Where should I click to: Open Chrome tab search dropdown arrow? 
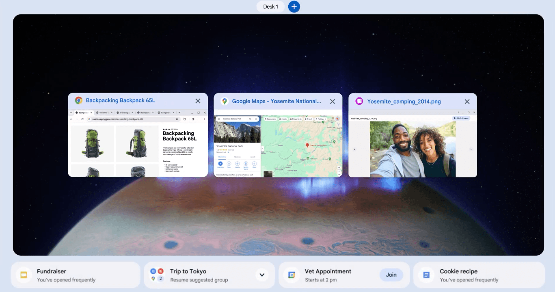[71, 112]
